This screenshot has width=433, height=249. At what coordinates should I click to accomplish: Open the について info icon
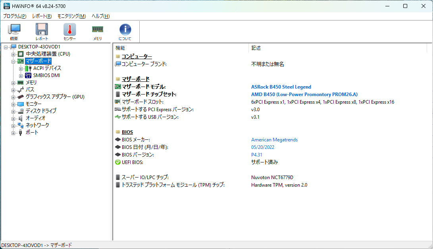(x=125, y=32)
